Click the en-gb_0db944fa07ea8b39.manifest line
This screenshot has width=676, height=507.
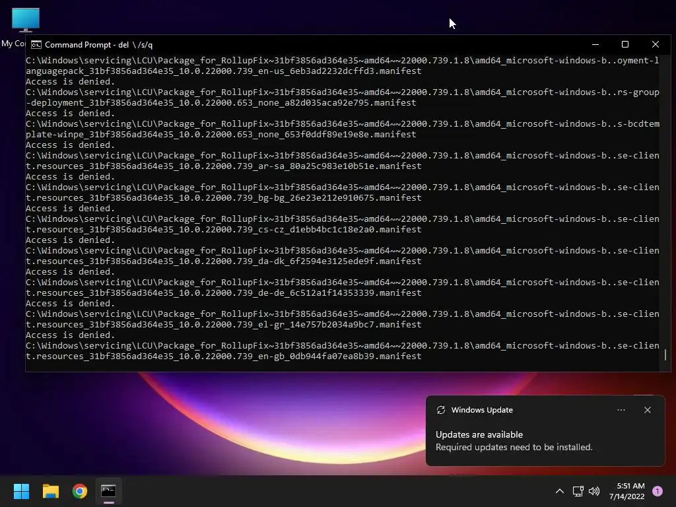(223, 356)
